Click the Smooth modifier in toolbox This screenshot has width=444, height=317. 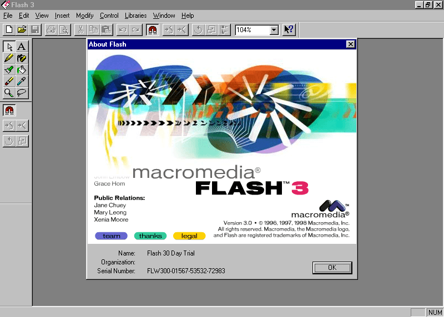[x=9, y=126]
